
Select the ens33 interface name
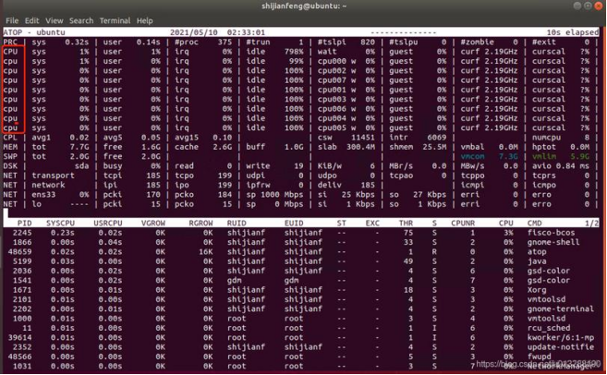43,195
